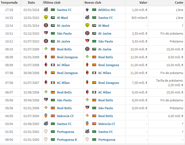
Task: Click the Coste column header
Action: coord(179,3)
